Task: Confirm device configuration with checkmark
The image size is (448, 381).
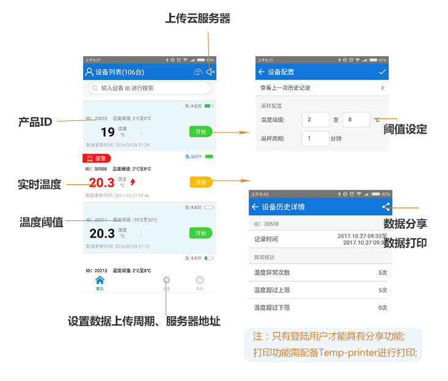Action: tap(383, 72)
